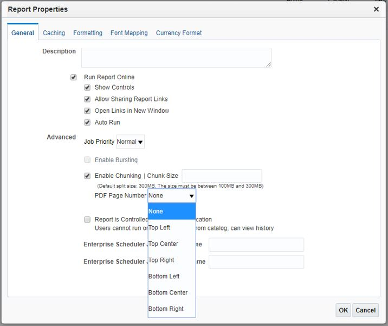The height and width of the screenshot is (326, 388).
Task: Turn off the Auto Run checkbox
Action: coord(87,123)
